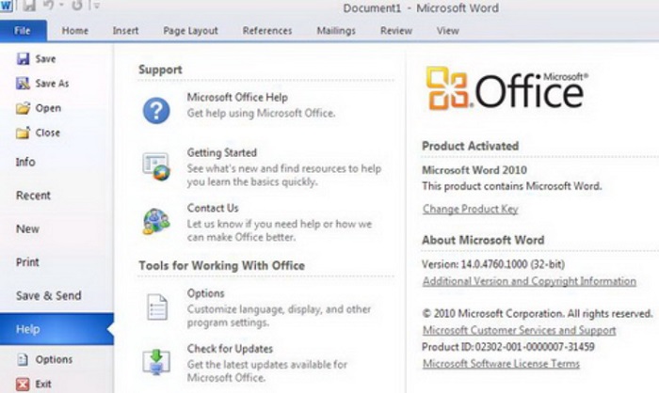Open Microsoft Software License Terms link
The image size is (659, 393).
pos(501,364)
